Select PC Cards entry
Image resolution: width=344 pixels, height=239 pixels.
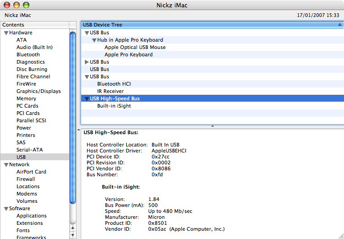click(27, 106)
